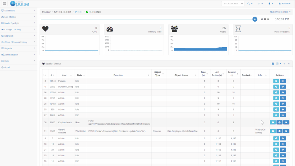
Task: Open the column layout dropdown in Session Monitor
Action: (278, 63)
